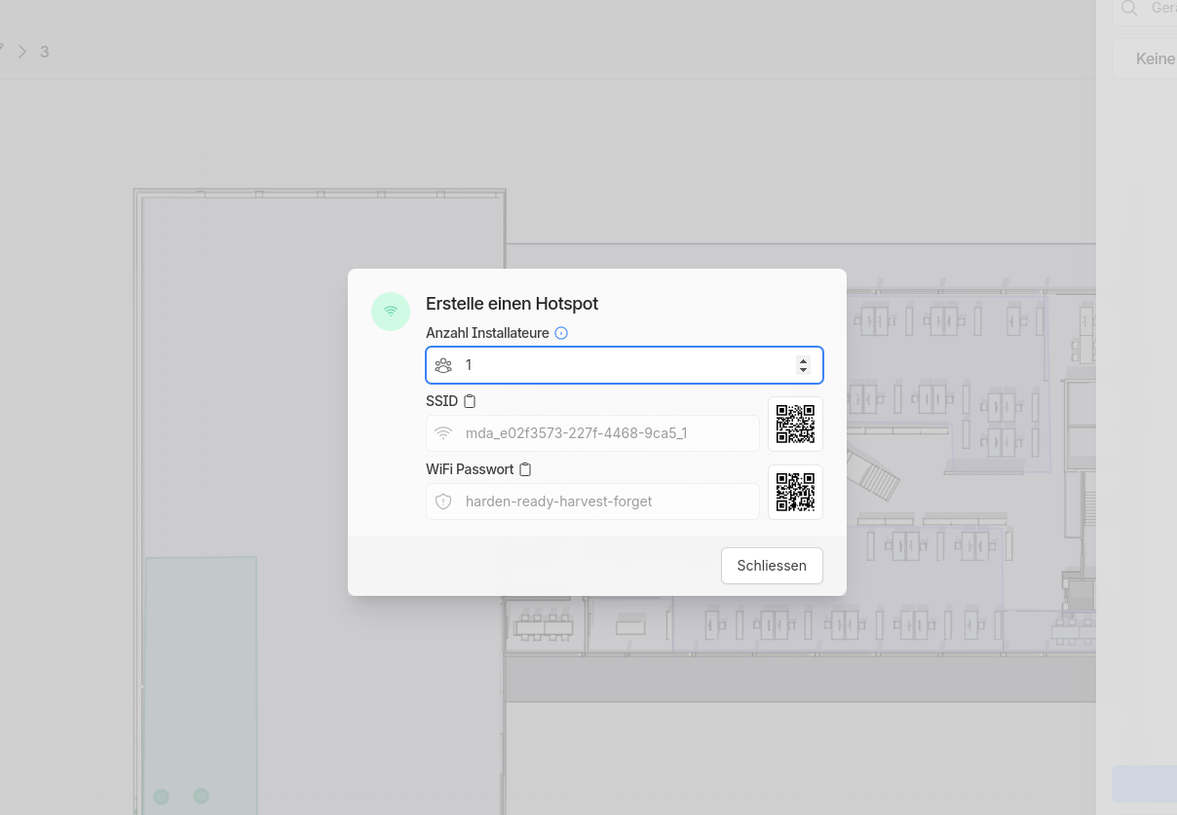Click the shield icon in password field
Image resolution: width=1177 pixels, height=815 pixels.
pos(443,501)
